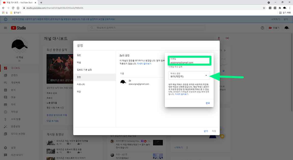The height and width of the screenshot is (160, 293).
Task: Click the 저장 button in settings dialog
Action: point(214,131)
